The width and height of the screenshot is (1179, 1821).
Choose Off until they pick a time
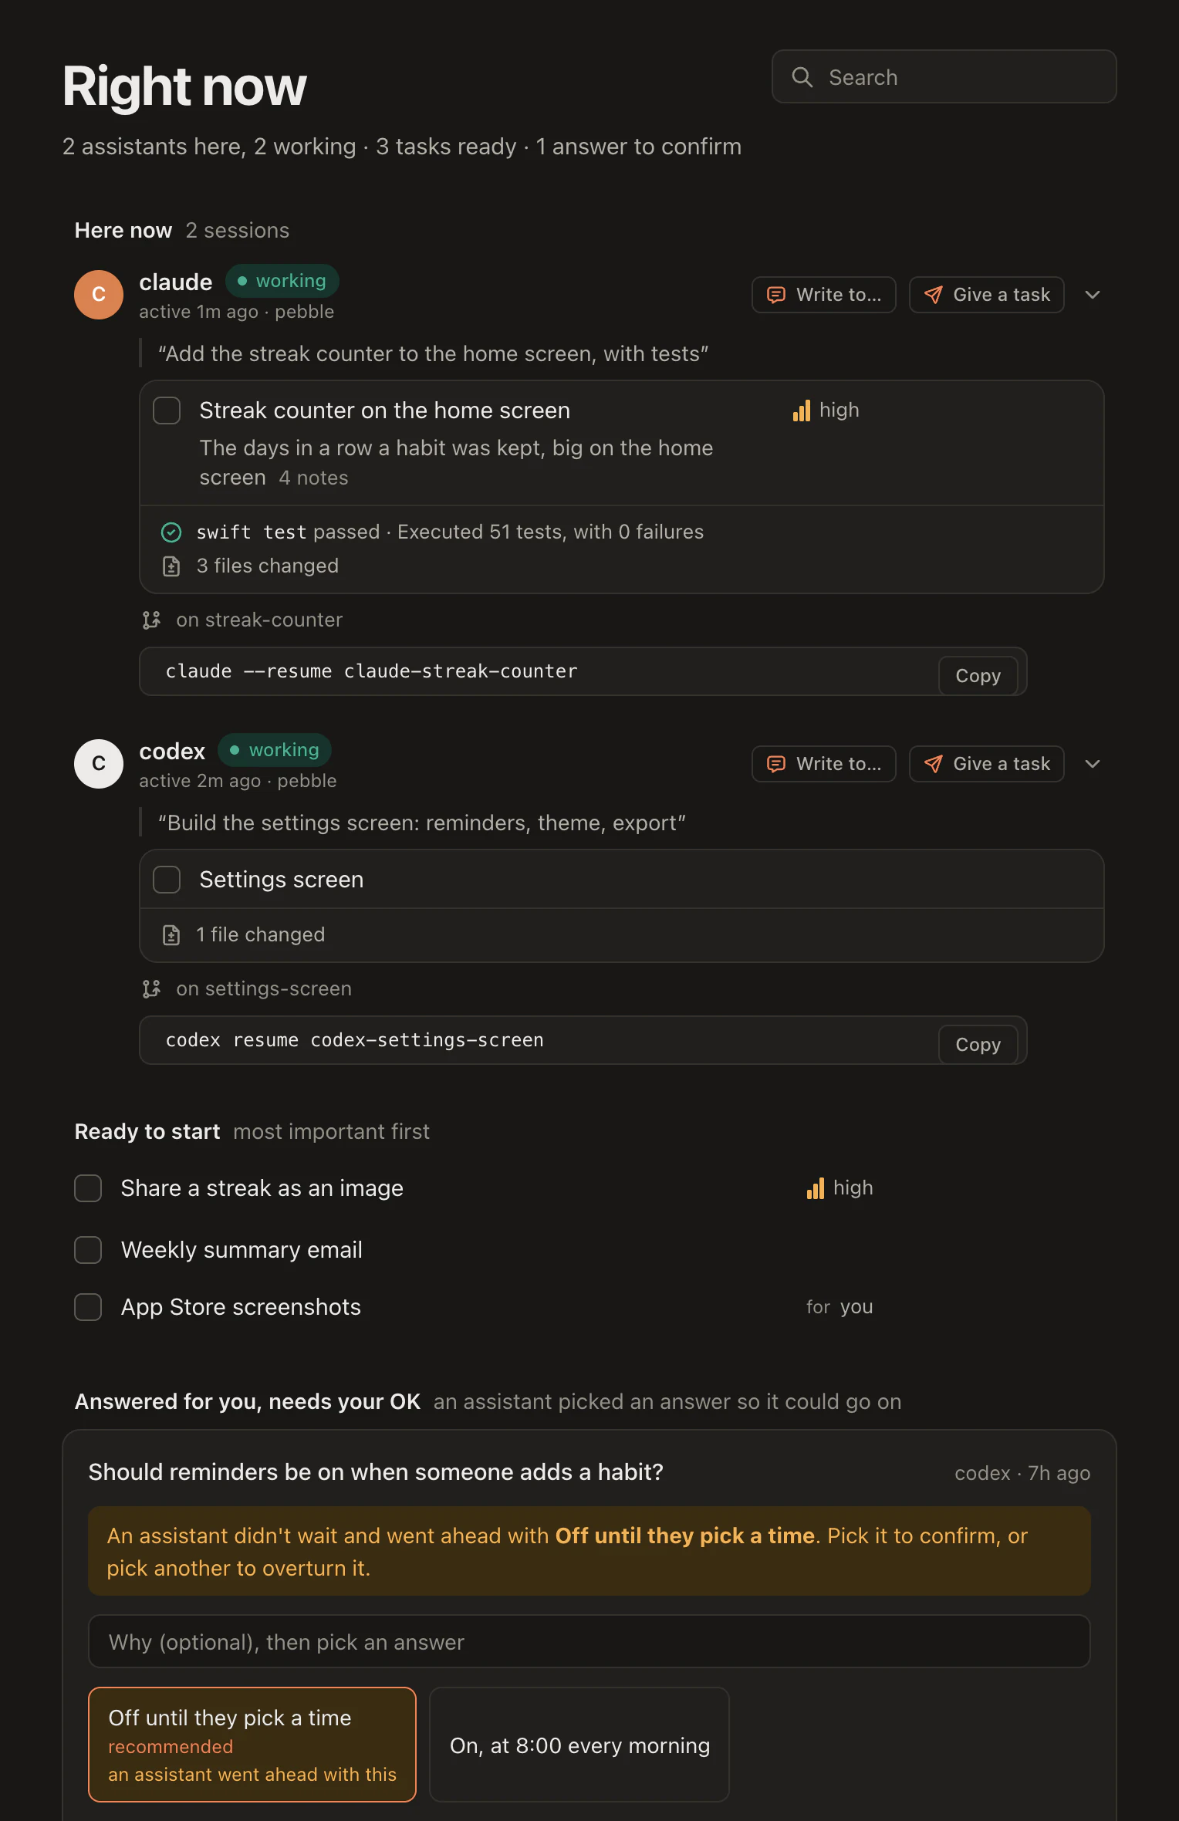252,1745
